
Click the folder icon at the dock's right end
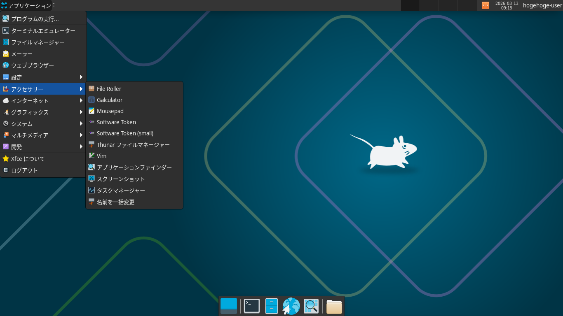pos(334,306)
